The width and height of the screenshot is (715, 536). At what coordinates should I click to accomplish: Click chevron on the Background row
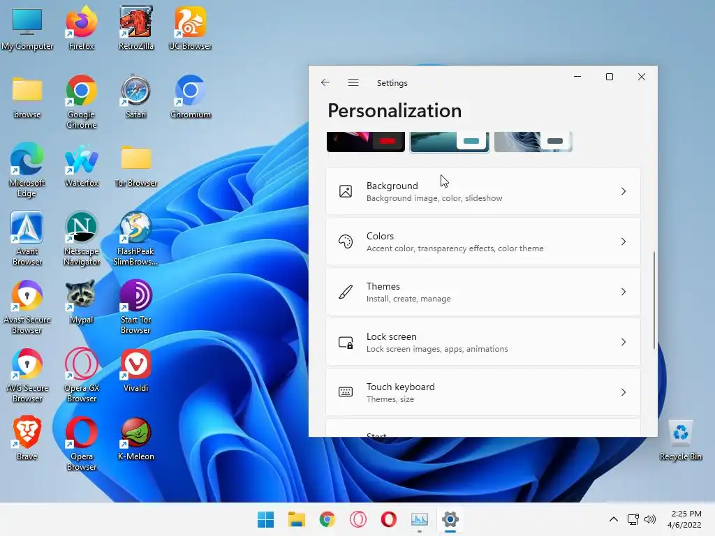tap(624, 191)
